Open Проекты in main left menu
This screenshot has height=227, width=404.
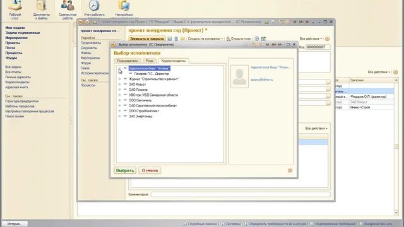pyautogui.click(x=13, y=43)
